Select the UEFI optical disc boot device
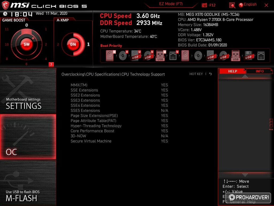This screenshot has width=274, height=206. point(123,56)
